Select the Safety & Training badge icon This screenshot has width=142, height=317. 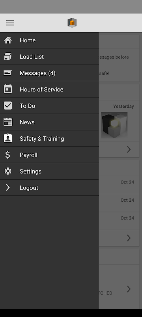(x=8, y=138)
